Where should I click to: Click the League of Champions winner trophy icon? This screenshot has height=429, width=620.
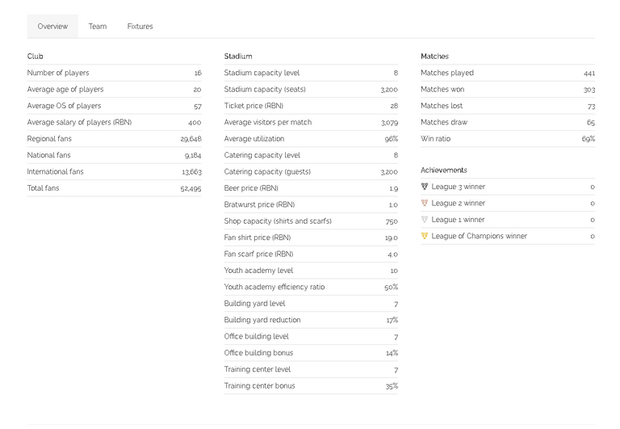pos(425,236)
